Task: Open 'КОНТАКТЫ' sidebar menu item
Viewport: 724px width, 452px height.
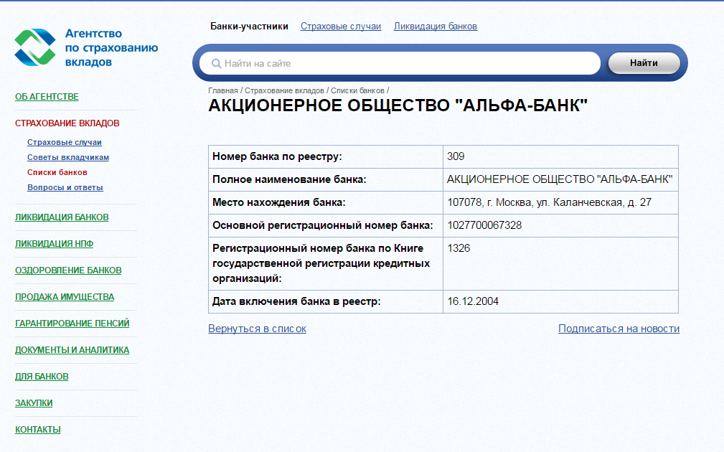Action: point(38,429)
